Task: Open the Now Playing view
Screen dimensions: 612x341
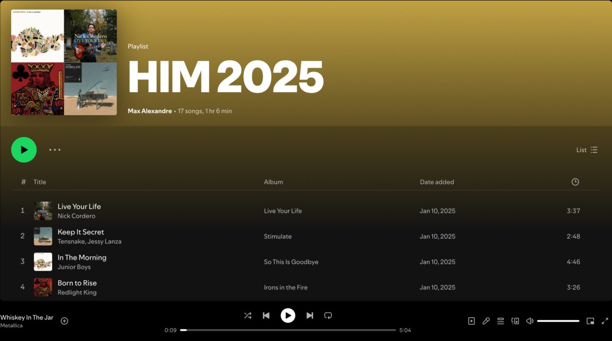Action: click(472, 321)
